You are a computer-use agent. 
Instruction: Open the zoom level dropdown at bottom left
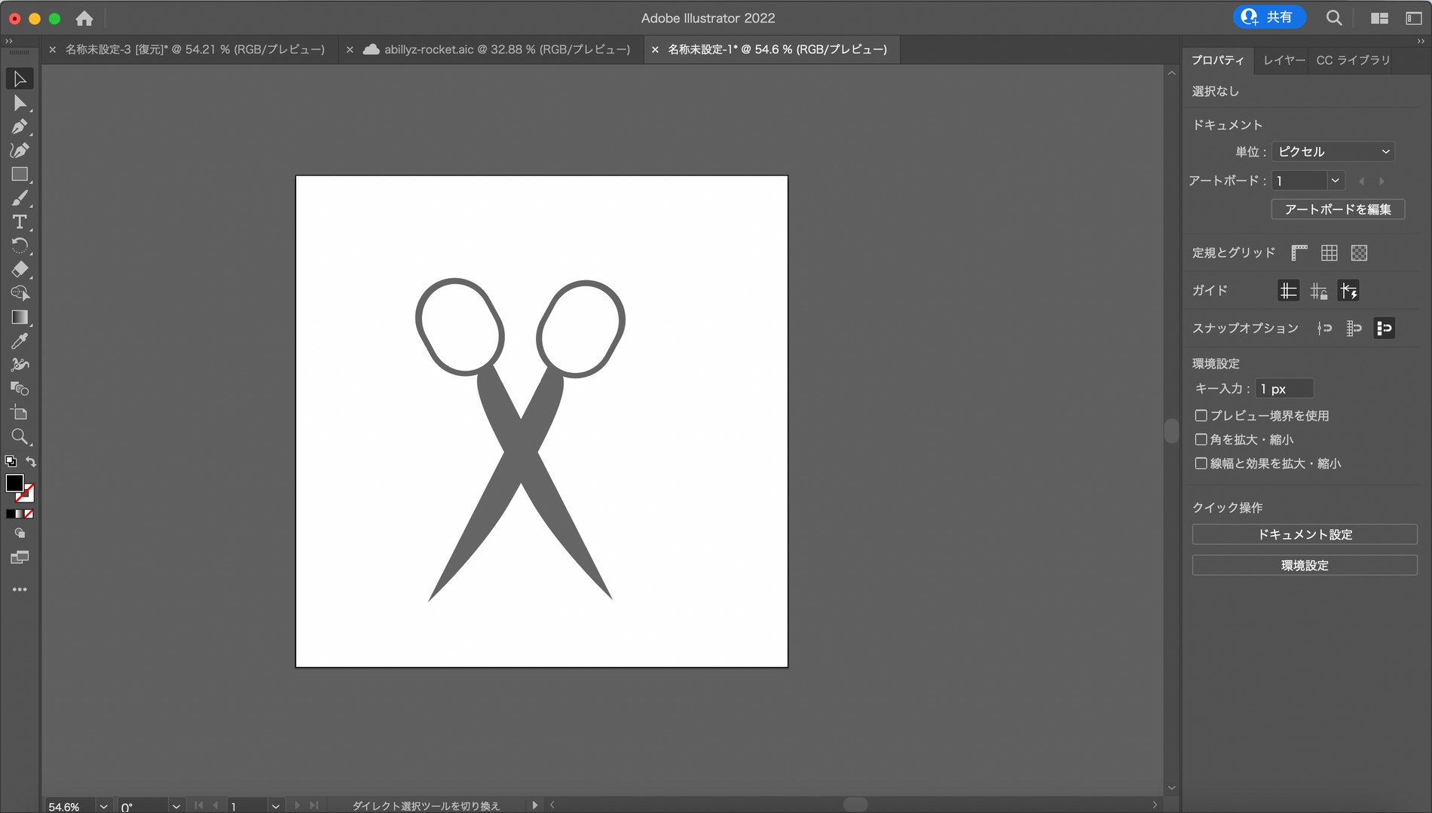pos(103,805)
